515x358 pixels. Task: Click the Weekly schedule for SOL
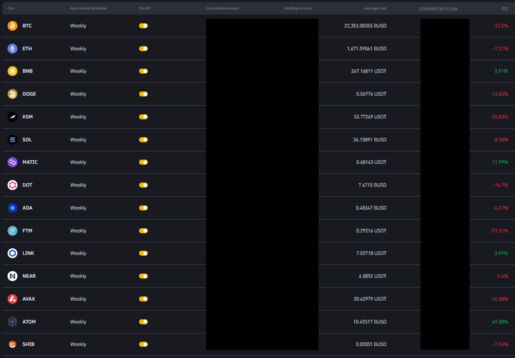[78, 139]
